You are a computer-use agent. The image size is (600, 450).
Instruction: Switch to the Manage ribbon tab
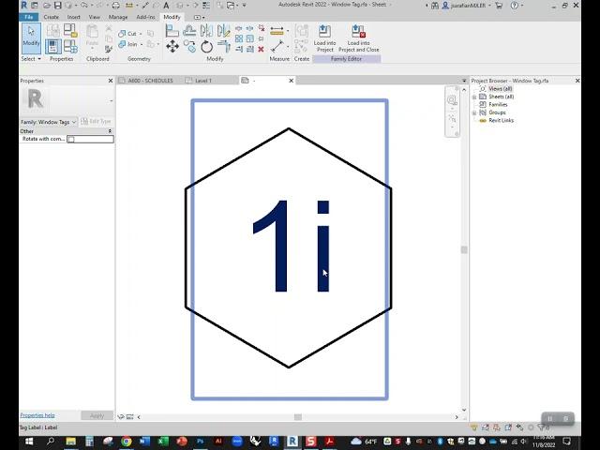118,17
